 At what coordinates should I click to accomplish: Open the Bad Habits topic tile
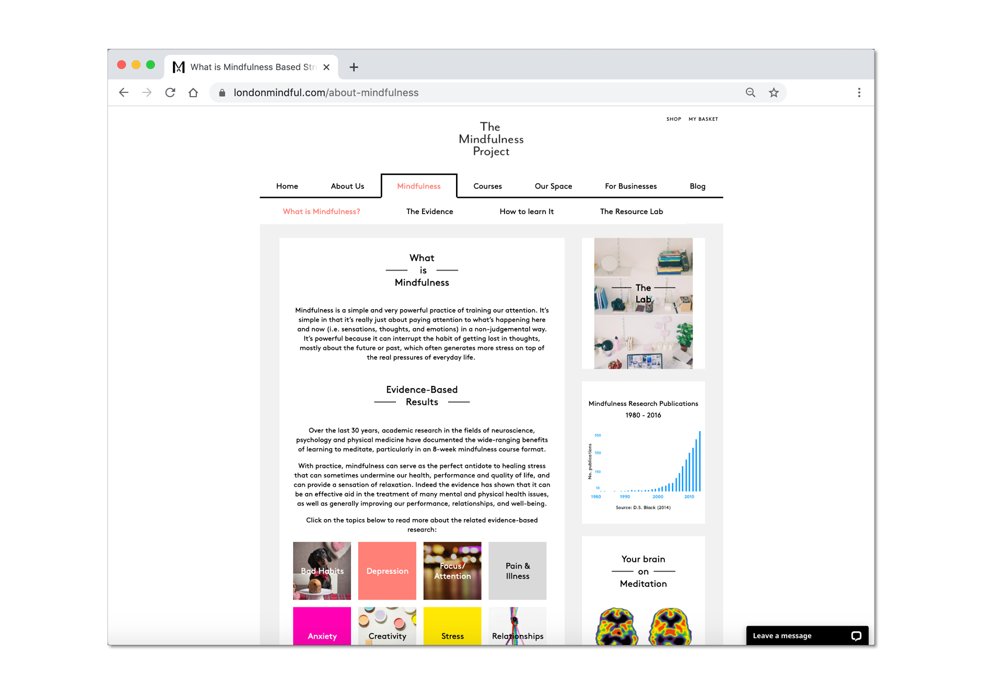pos(322,571)
